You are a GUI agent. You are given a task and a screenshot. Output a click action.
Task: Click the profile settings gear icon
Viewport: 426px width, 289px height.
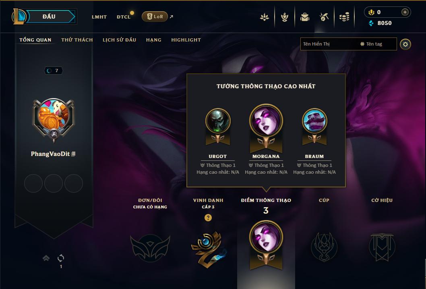tap(405, 44)
